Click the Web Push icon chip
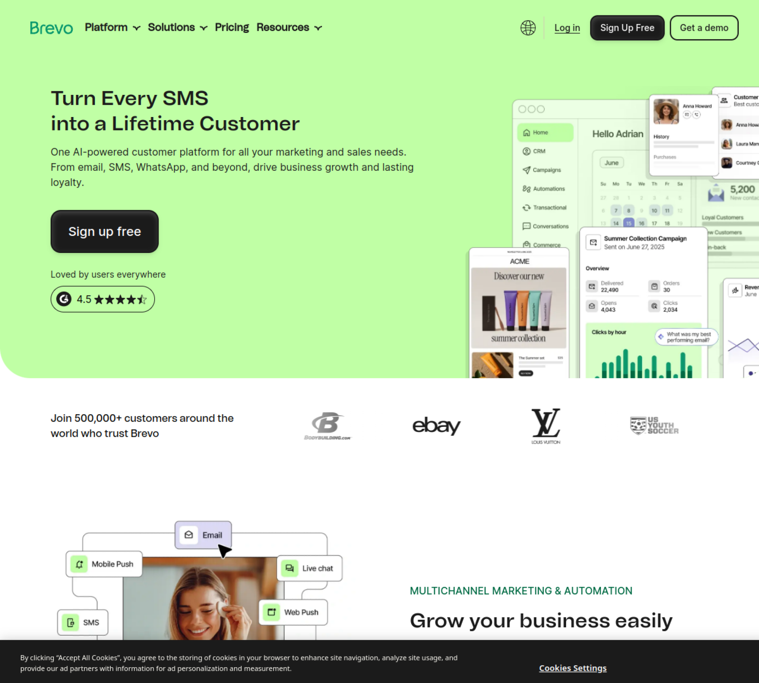 272,612
